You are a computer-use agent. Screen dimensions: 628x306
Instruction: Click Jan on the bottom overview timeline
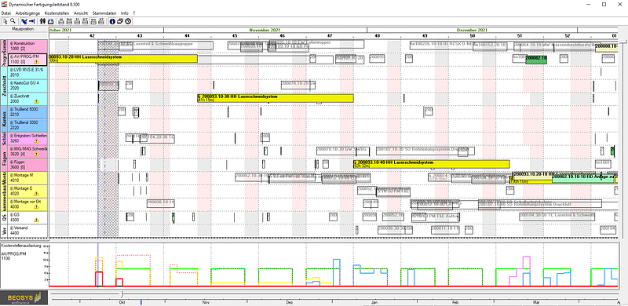coord(374,302)
